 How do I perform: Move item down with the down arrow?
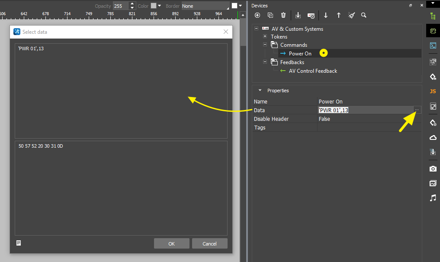326,15
